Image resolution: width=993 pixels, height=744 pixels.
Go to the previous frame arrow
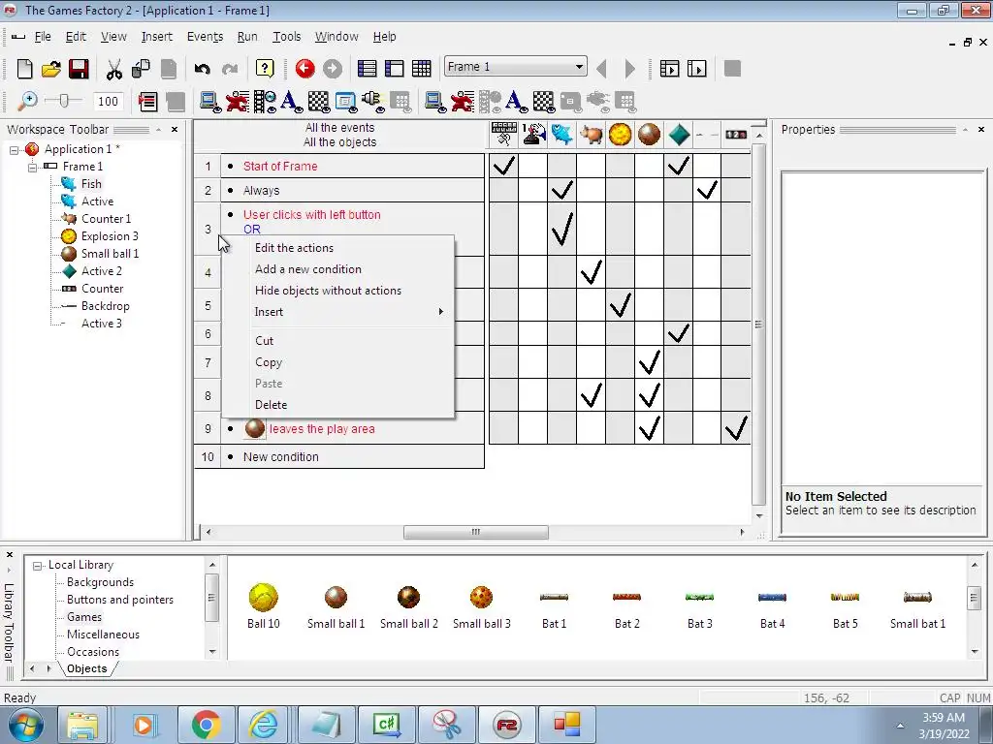(x=601, y=69)
